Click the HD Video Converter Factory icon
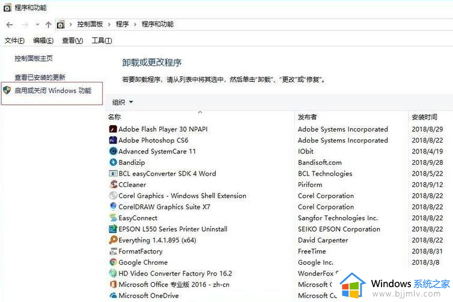 (113, 273)
